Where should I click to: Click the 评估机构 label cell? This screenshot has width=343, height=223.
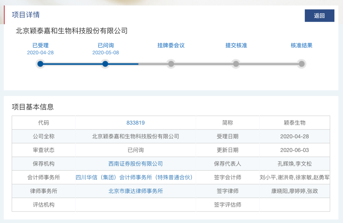click(44, 205)
